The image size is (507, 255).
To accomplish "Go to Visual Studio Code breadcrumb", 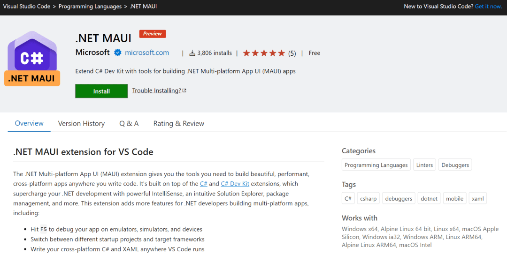I will [x=26, y=7].
